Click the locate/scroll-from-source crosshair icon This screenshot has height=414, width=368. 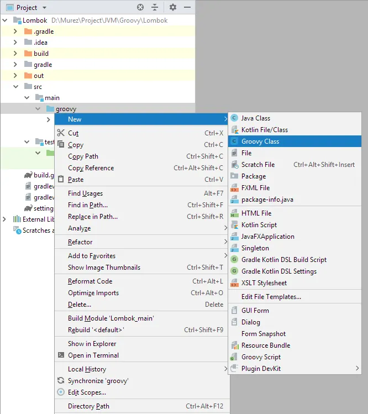[x=140, y=7]
